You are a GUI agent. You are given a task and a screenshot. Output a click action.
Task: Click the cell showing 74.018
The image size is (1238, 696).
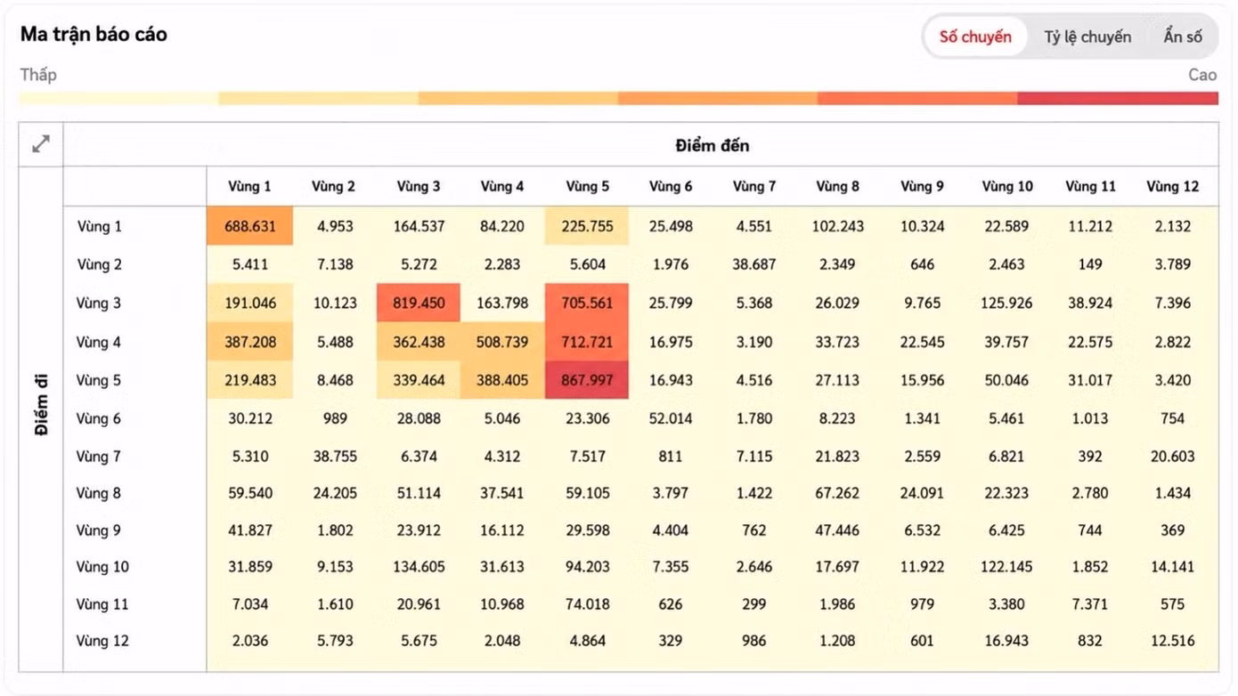pyautogui.click(x=587, y=604)
